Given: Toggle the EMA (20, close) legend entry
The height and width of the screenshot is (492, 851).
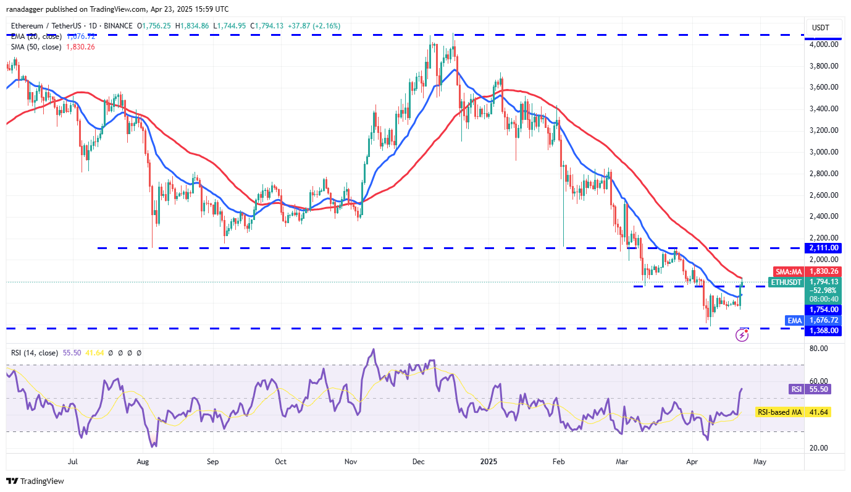Looking at the screenshot, I should click(x=36, y=36).
